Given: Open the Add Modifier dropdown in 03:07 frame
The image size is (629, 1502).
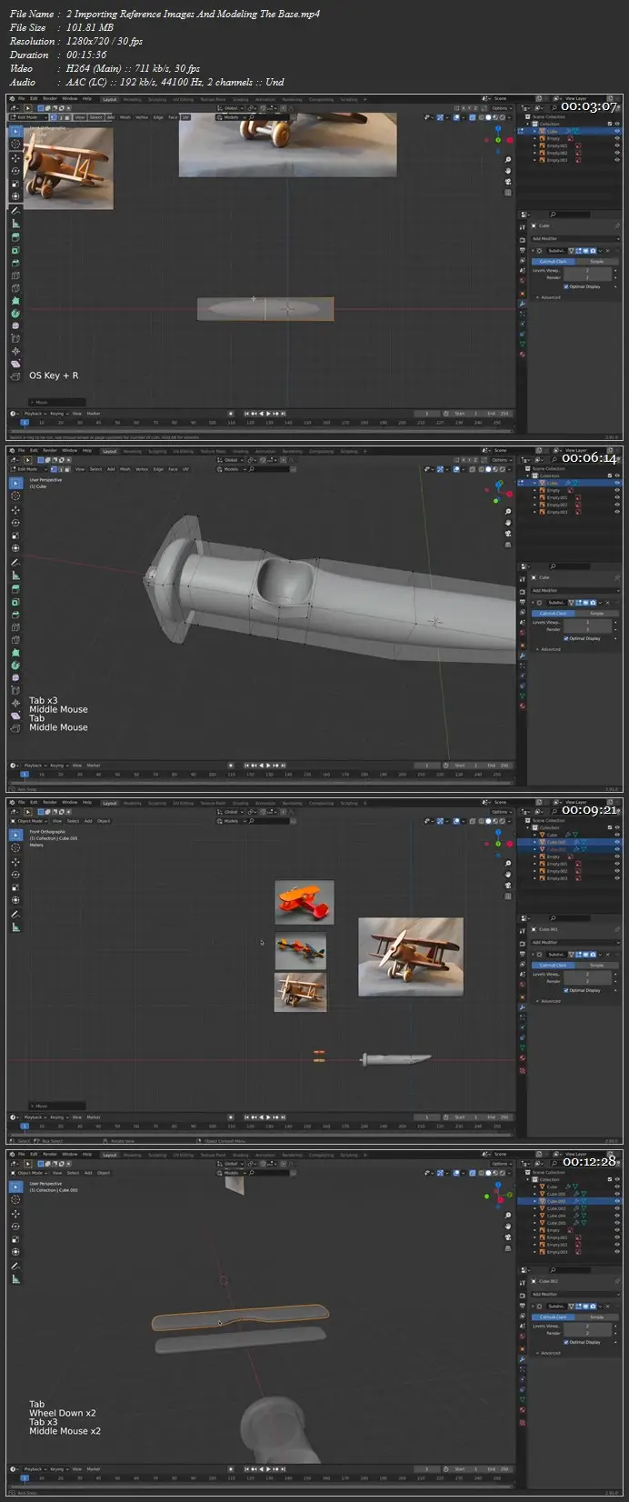Looking at the screenshot, I should click(x=574, y=239).
